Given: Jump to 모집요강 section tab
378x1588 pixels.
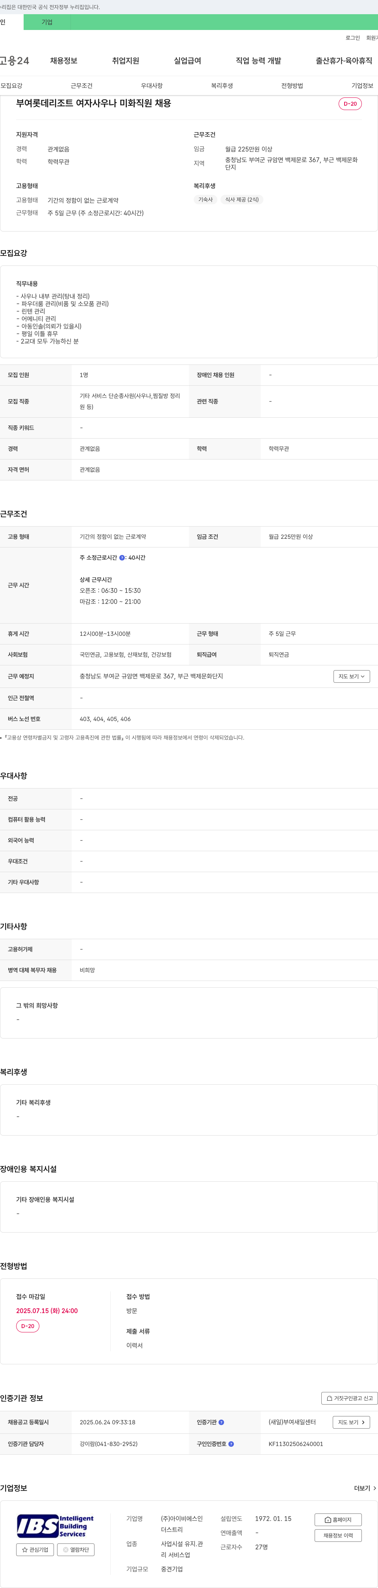Looking at the screenshot, I should (12, 86).
